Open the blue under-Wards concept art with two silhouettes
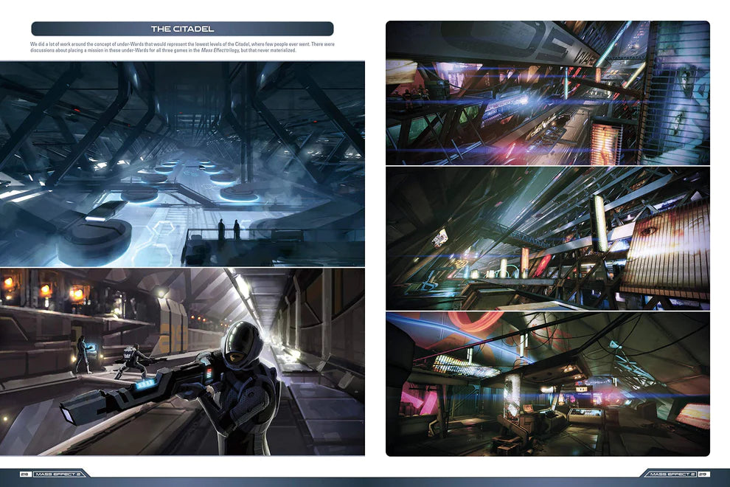 pos(183,164)
